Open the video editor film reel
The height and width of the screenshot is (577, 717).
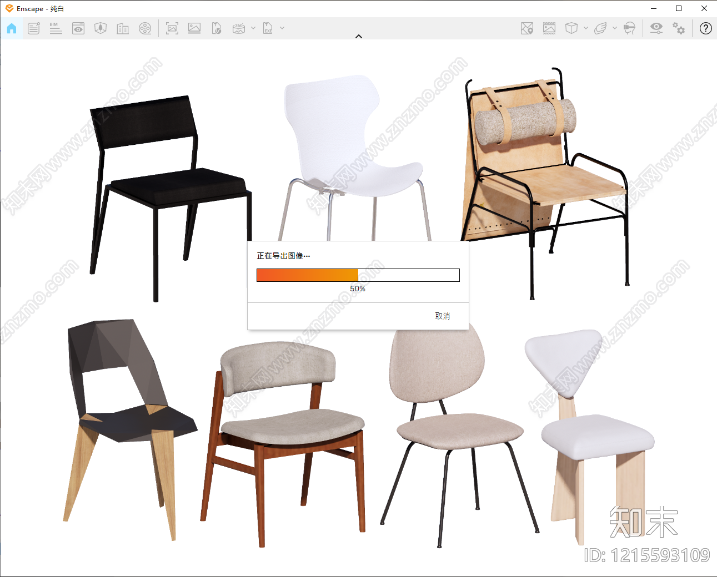pos(145,28)
